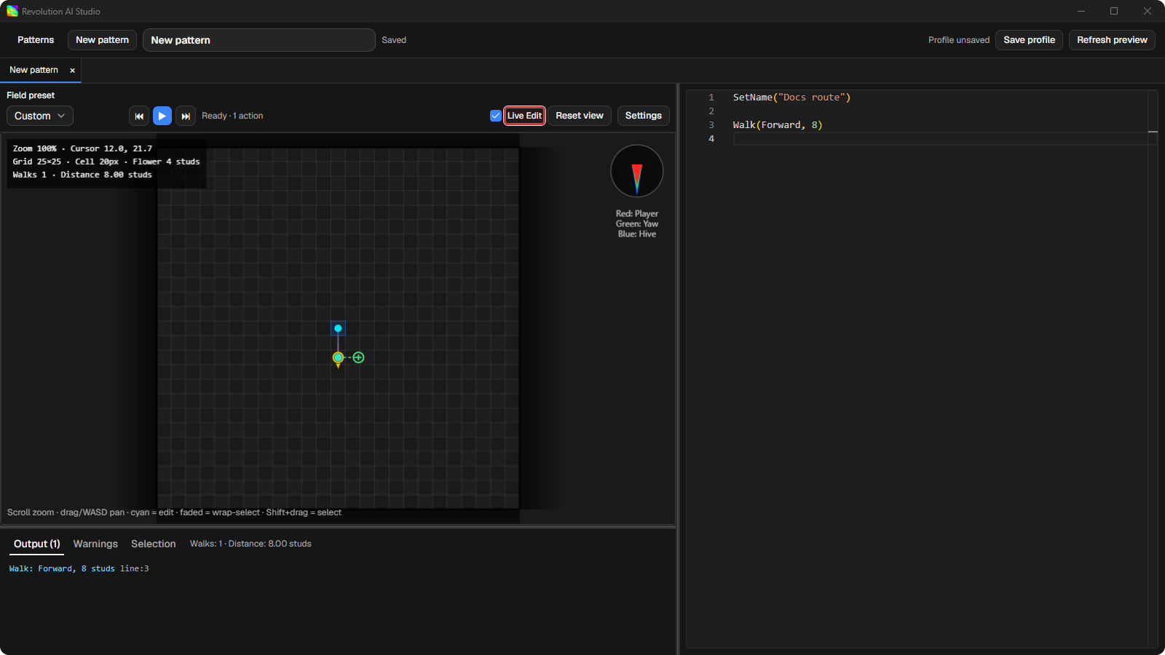Open the Custom field preset dropdown
Viewport: 1165px width, 655px height.
click(x=39, y=116)
